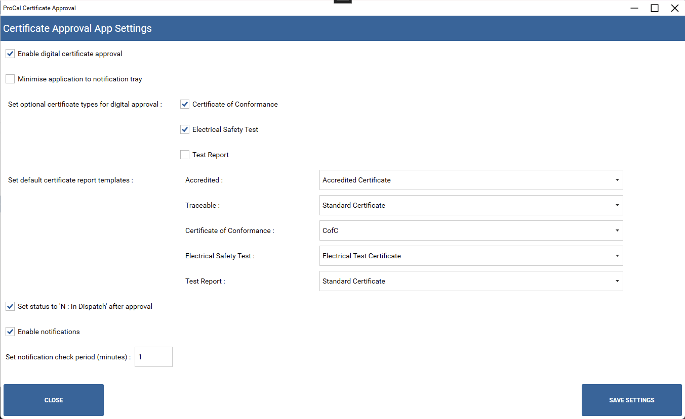Maximize the ProCal Certificate Approval window
Image resolution: width=685 pixels, height=419 pixels.
[655, 8]
